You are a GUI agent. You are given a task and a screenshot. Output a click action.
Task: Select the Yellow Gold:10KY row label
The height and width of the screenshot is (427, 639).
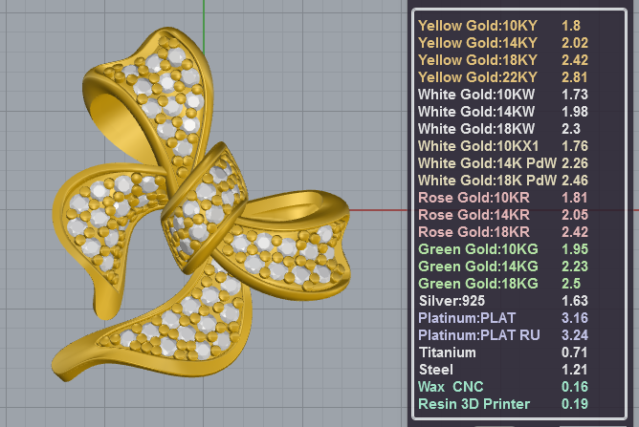pyautogui.click(x=477, y=26)
